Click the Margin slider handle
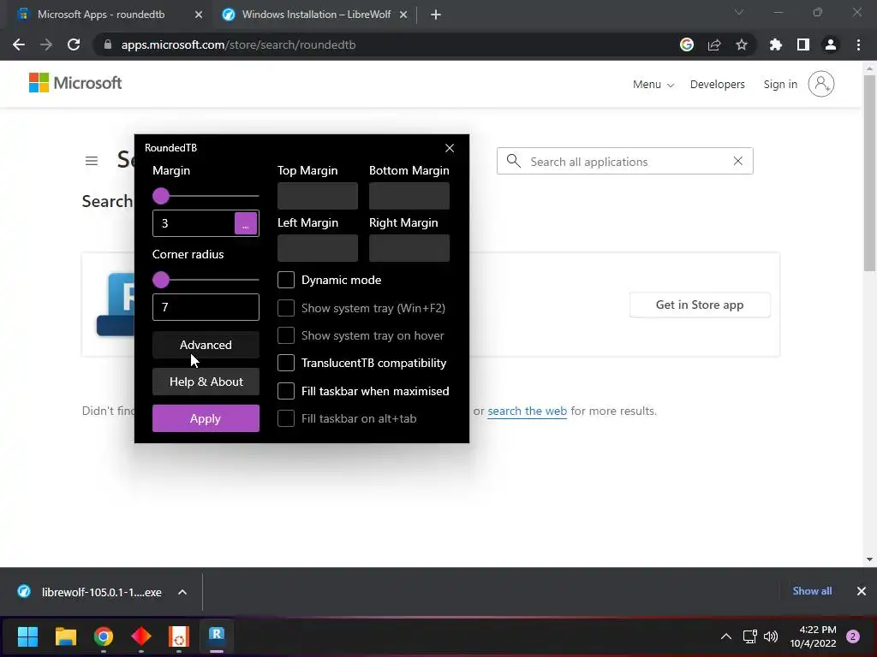877x657 pixels. (161, 196)
